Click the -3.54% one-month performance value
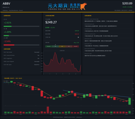Viewport: 135px width, 119px height. pos(7,41)
